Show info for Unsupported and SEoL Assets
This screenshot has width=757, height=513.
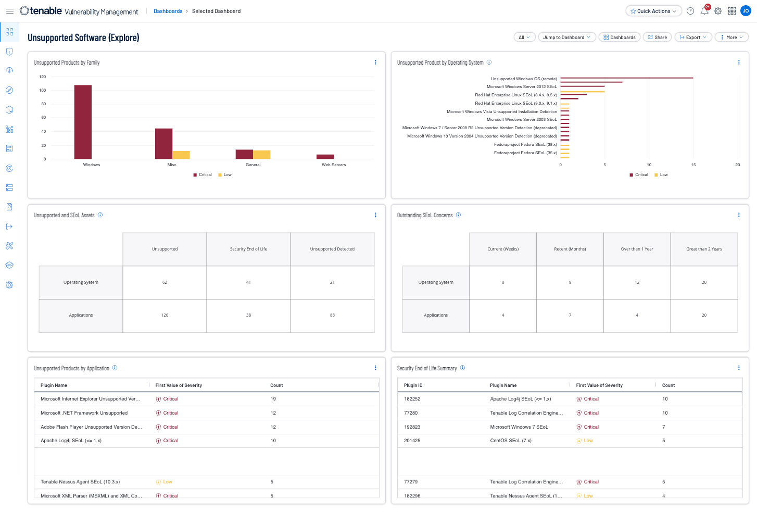click(100, 215)
